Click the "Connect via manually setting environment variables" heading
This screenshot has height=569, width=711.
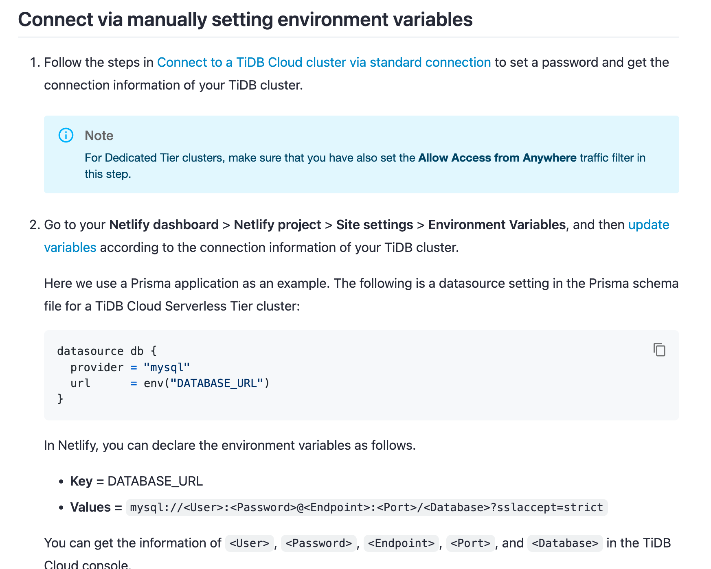[245, 20]
